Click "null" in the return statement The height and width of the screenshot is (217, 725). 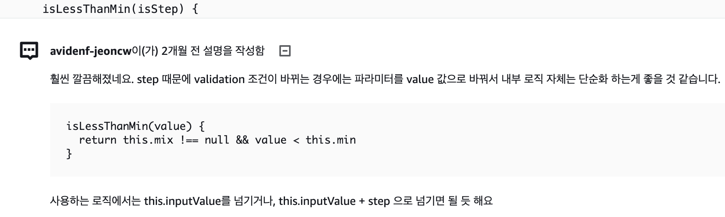point(217,140)
